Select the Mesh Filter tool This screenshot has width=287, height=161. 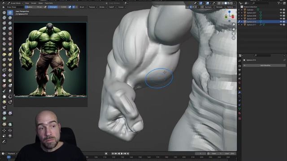(4, 113)
